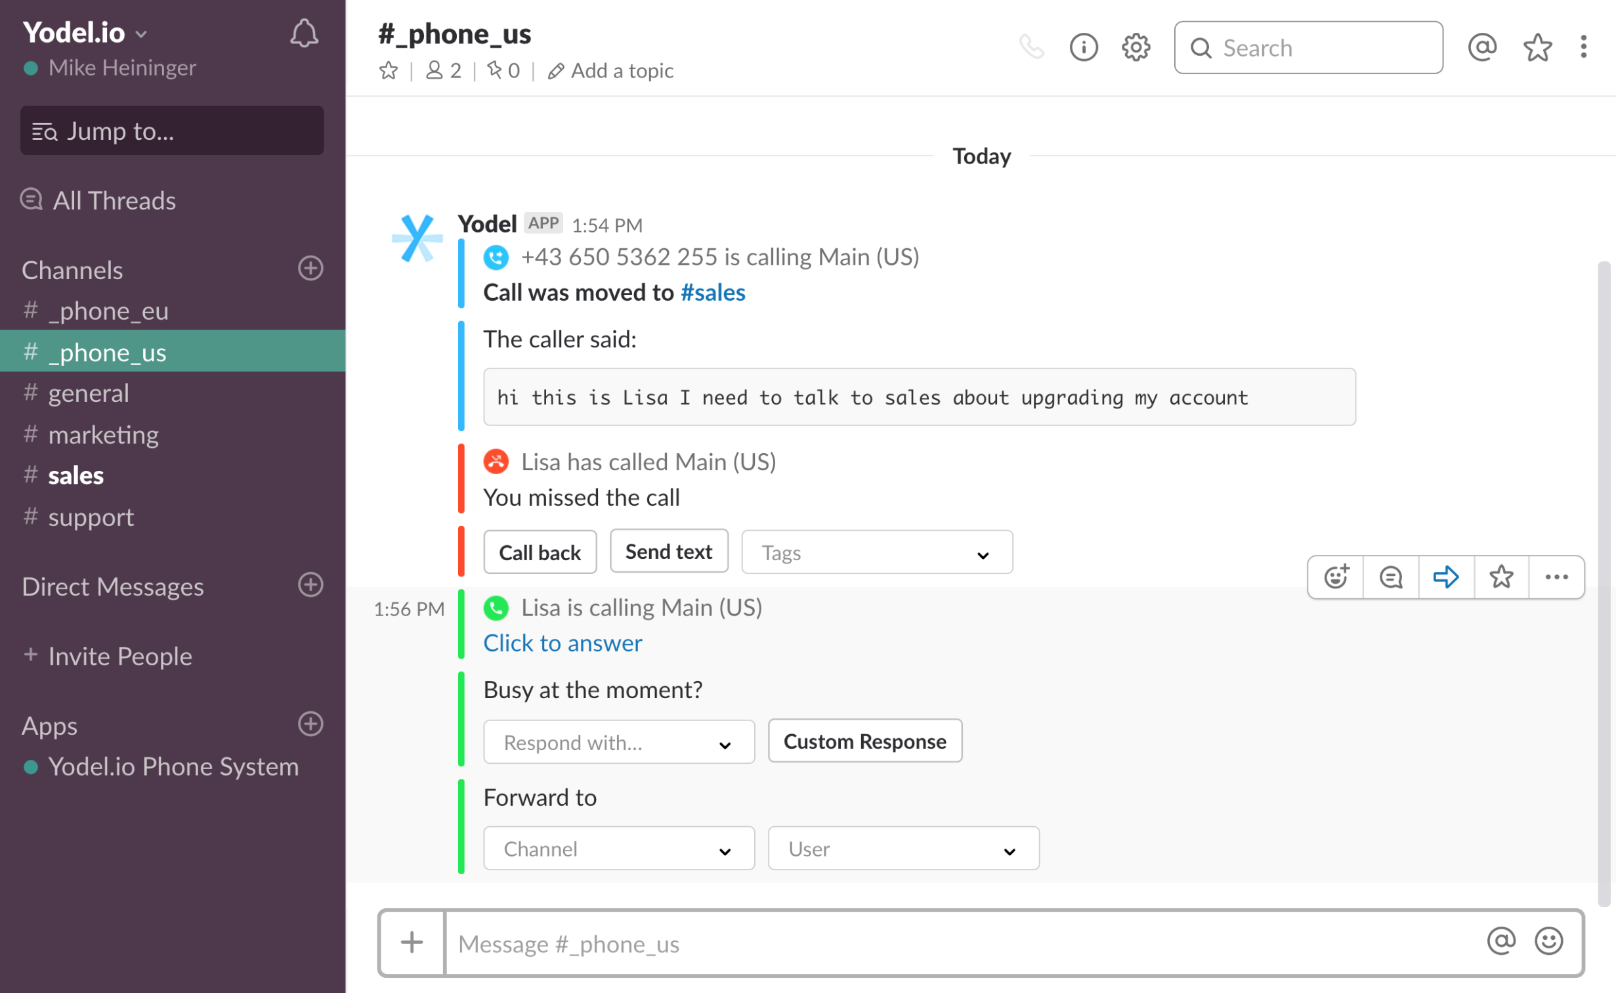Open the Forward to Channel dropdown
This screenshot has width=1616, height=993.
[618, 849]
